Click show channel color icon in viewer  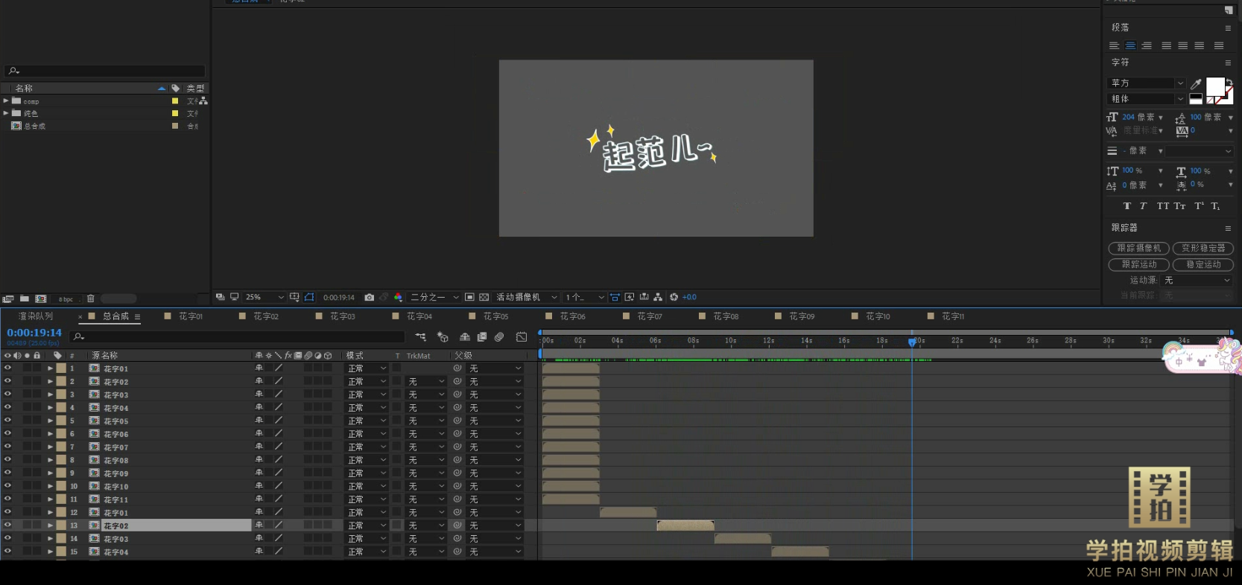[398, 297]
